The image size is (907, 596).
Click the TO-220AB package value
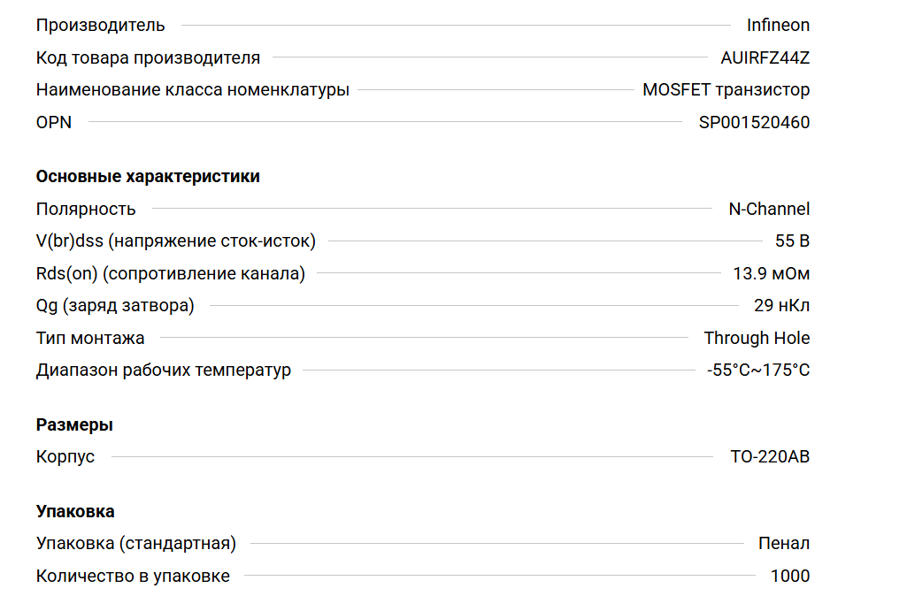point(770,457)
